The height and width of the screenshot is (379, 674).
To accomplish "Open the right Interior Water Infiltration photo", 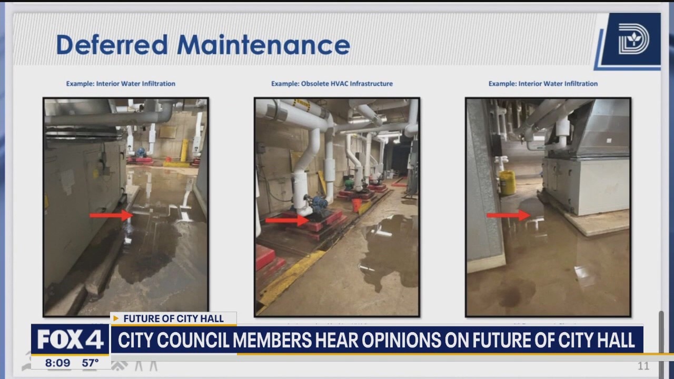I will click(548, 207).
